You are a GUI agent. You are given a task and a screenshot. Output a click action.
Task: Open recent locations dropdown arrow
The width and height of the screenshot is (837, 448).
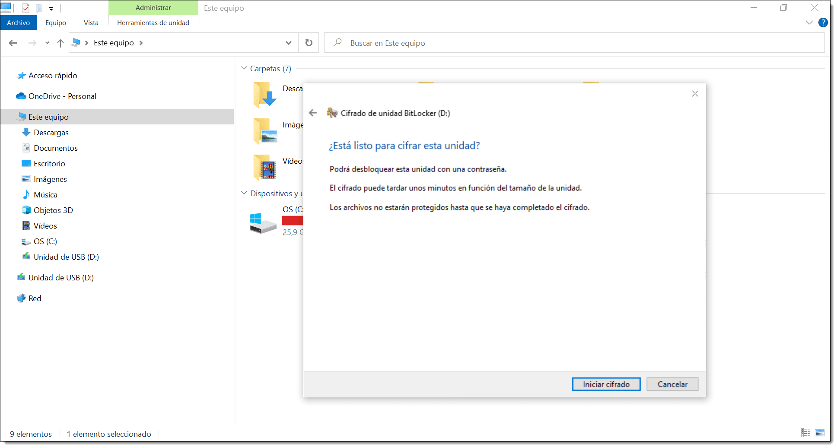pos(47,43)
